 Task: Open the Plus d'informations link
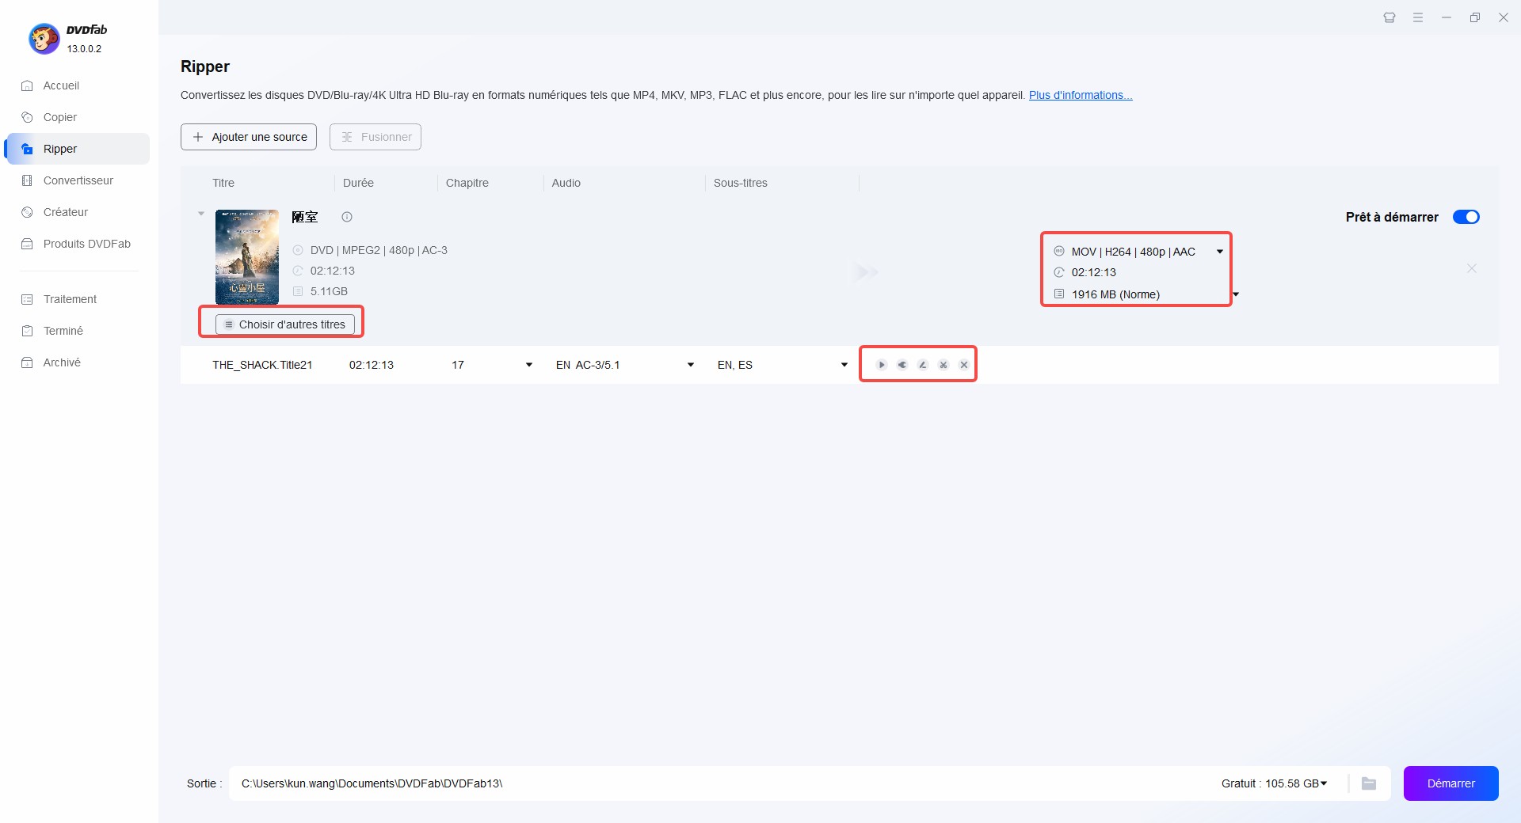tap(1081, 95)
